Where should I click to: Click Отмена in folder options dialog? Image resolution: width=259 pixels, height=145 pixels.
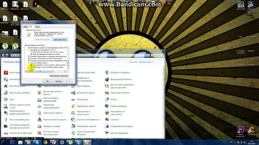[58, 81]
